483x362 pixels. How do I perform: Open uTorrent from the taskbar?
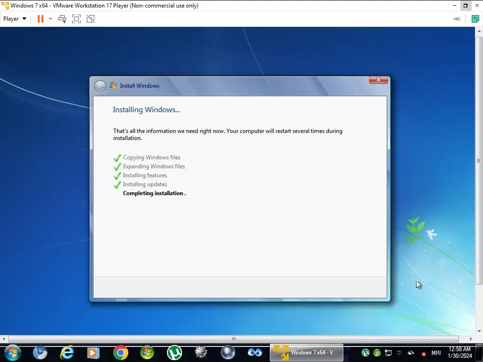coord(175,353)
